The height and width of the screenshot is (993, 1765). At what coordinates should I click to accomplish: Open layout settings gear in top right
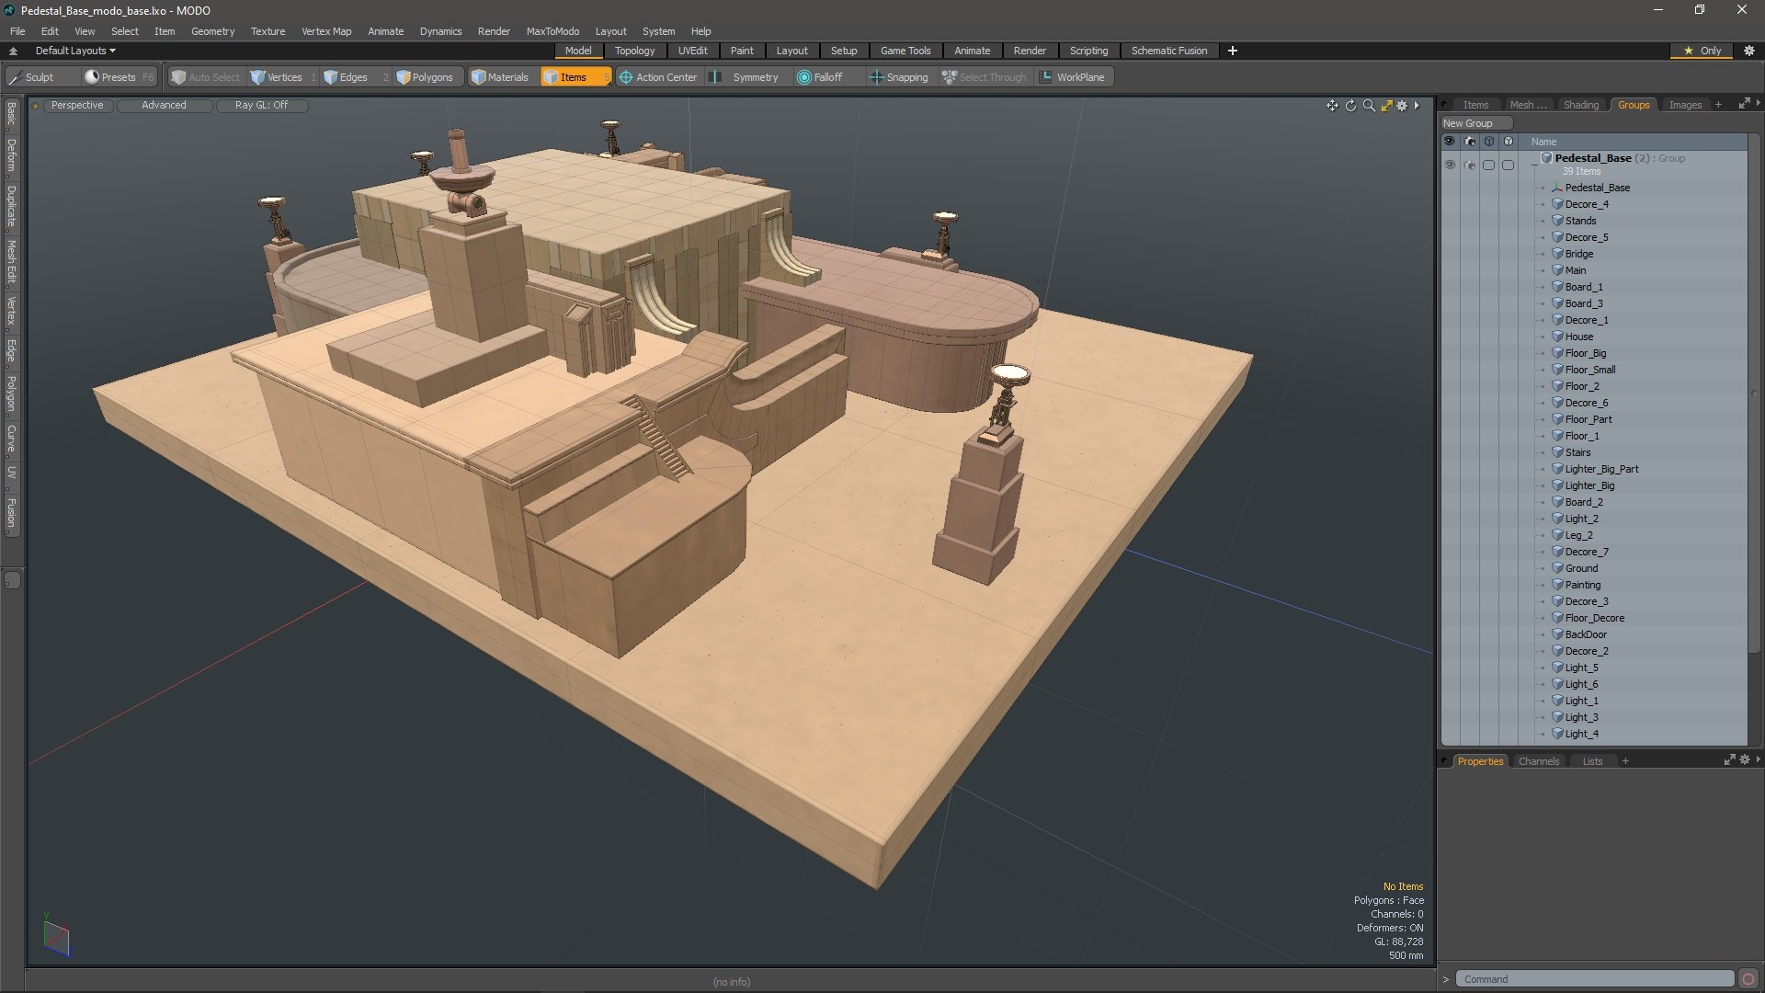coord(1749,51)
